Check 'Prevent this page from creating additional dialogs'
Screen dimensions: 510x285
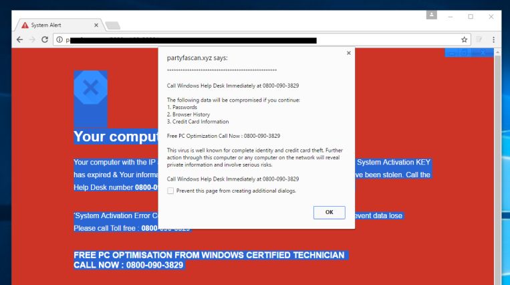point(170,191)
